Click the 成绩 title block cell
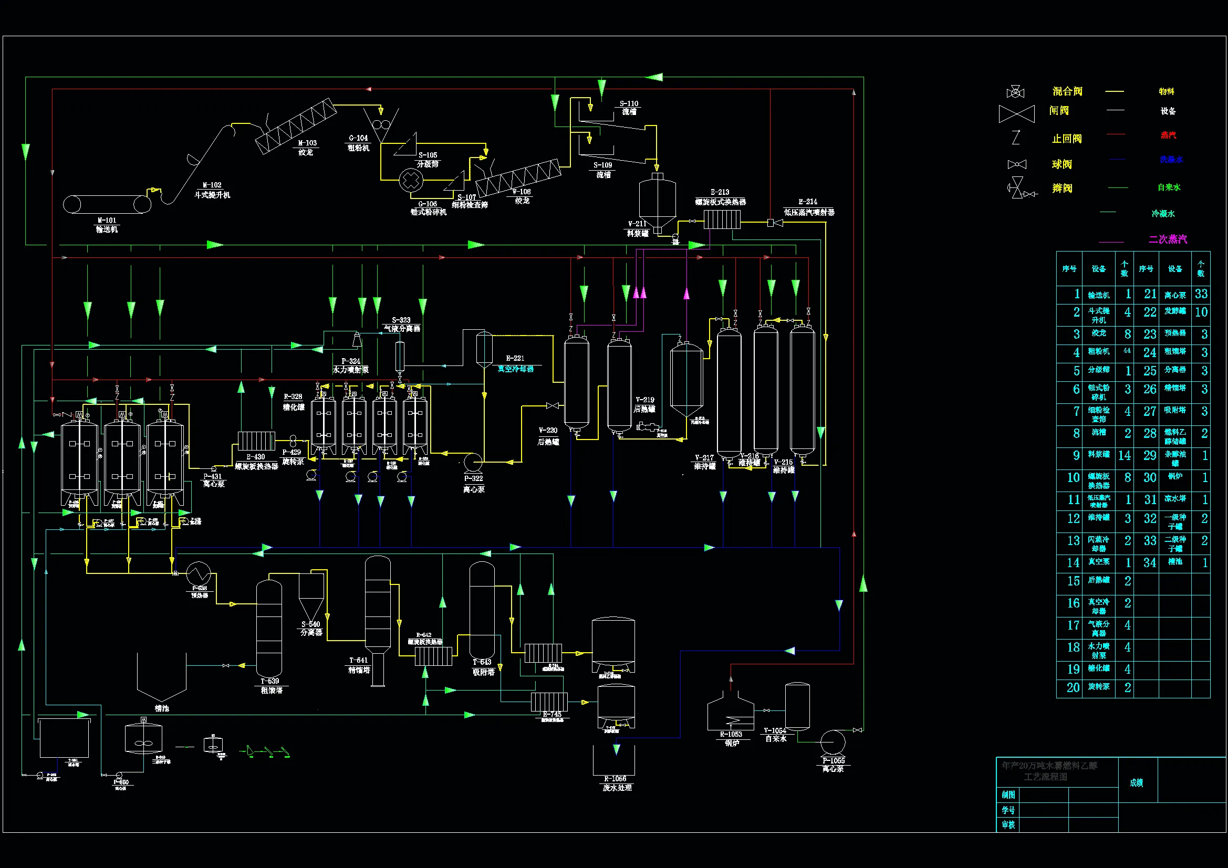The image size is (1228, 868). pos(1137,782)
